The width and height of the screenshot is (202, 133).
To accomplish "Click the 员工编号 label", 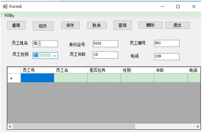I will tap(138, 43).
